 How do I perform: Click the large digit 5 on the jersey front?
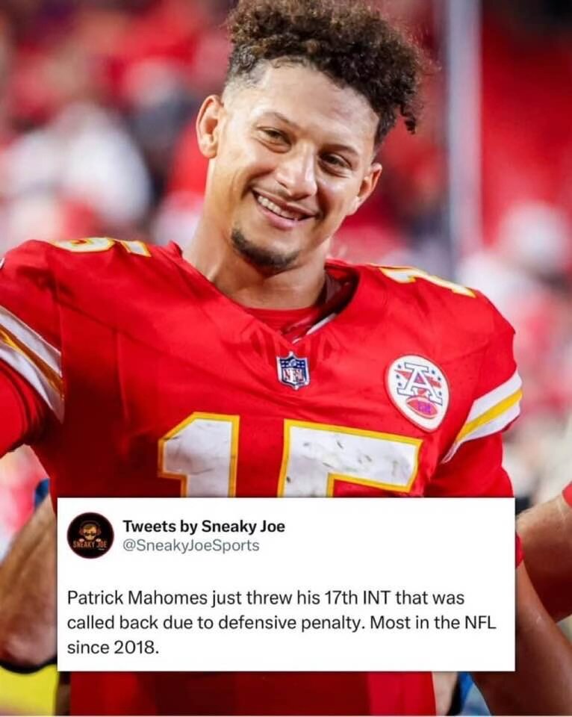[x=349, y=459]
